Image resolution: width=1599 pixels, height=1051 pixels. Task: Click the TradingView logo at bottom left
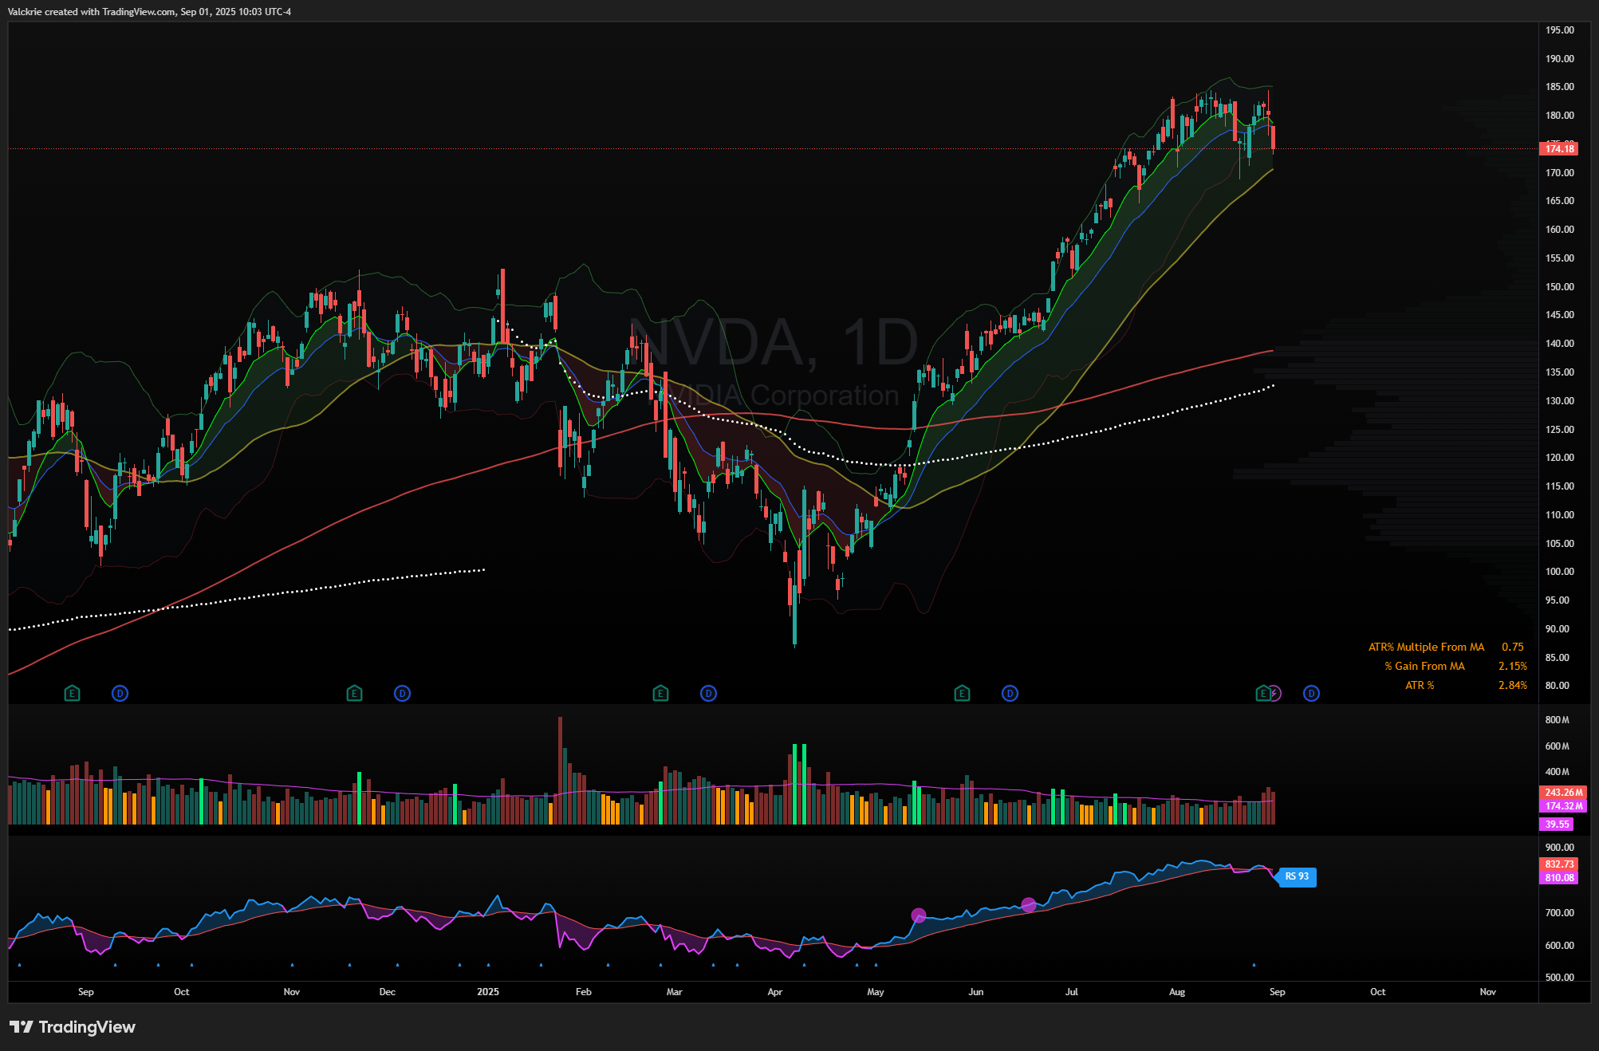73,1027
